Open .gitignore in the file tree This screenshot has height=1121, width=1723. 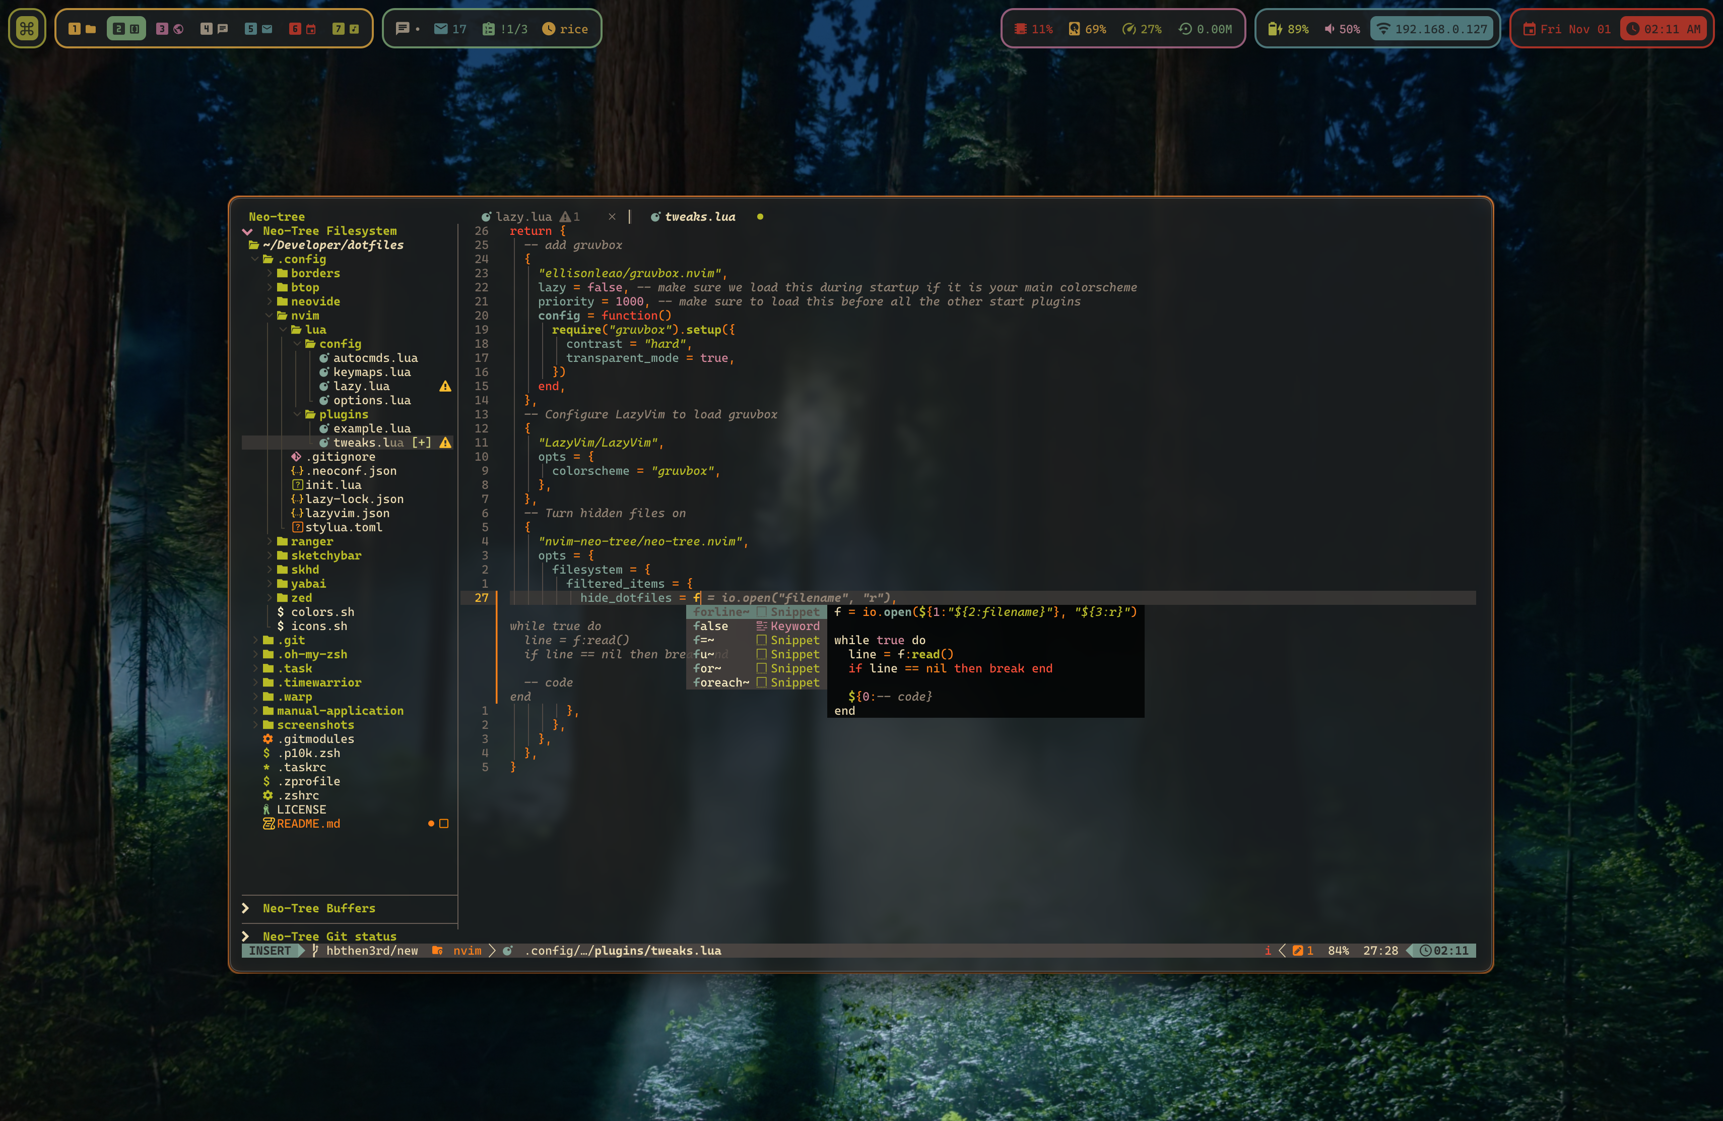(x=333, y=457)
